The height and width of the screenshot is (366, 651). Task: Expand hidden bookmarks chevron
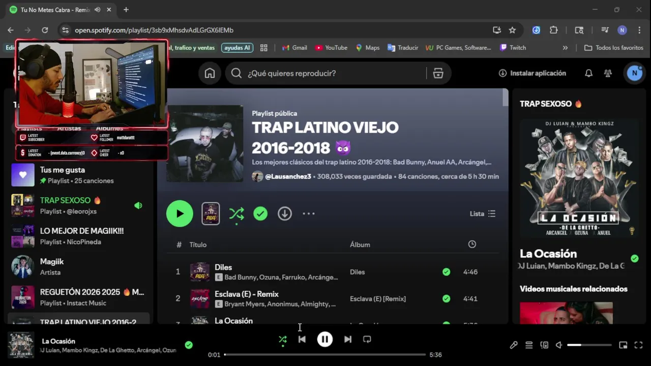565,48
